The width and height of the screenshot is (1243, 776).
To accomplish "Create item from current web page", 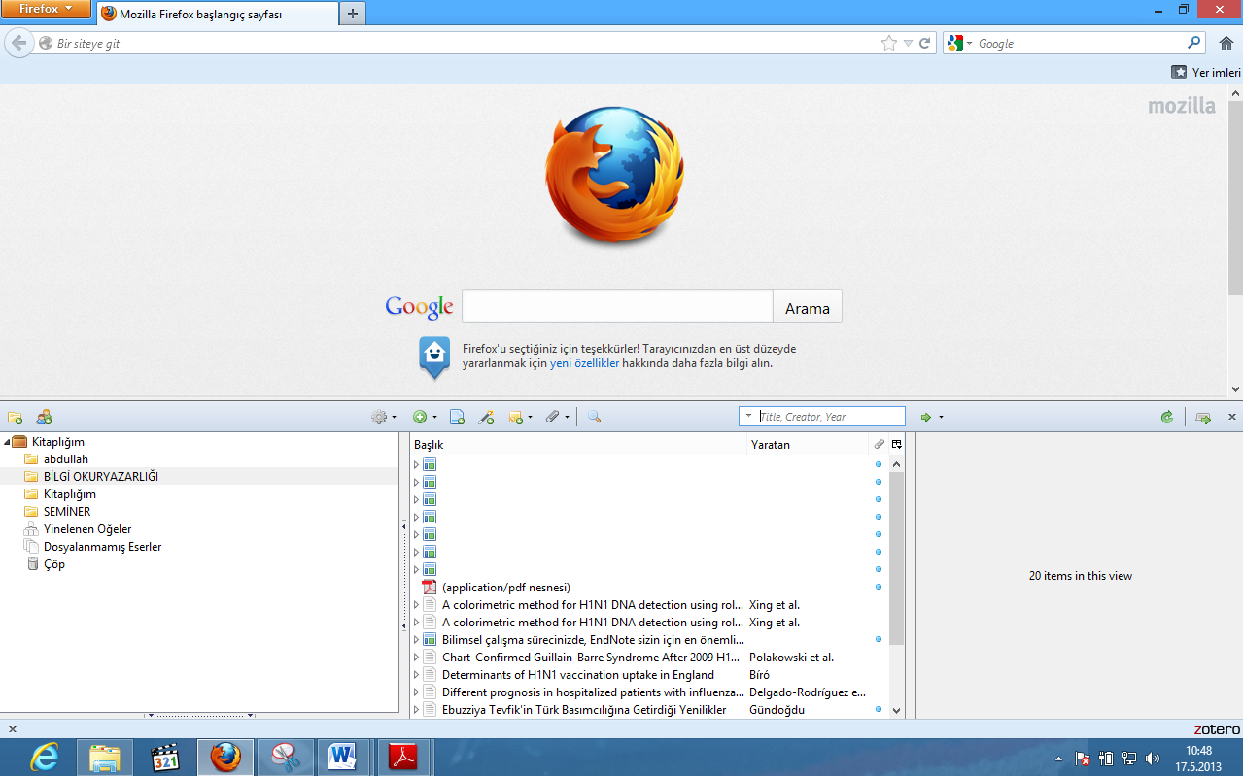I will pos(457,418).
